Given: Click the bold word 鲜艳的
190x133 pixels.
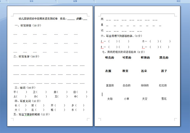Looking at the screenshot, I should pos(145,58).
